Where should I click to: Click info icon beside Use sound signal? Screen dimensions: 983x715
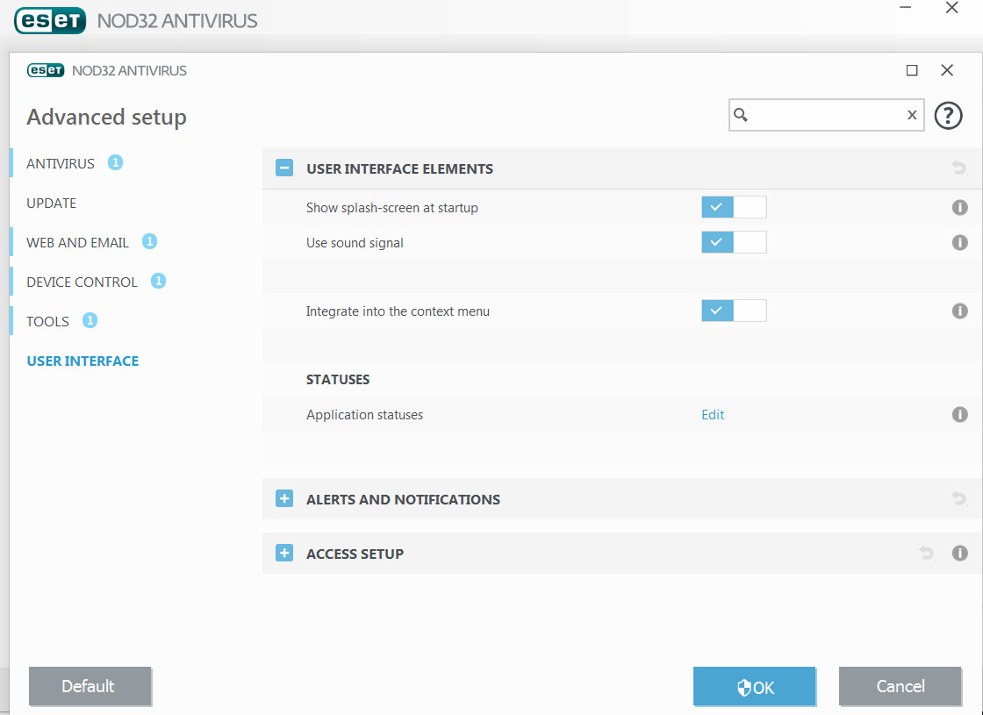(959, 242)
